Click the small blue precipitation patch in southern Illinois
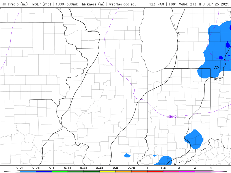 (127, 155)
